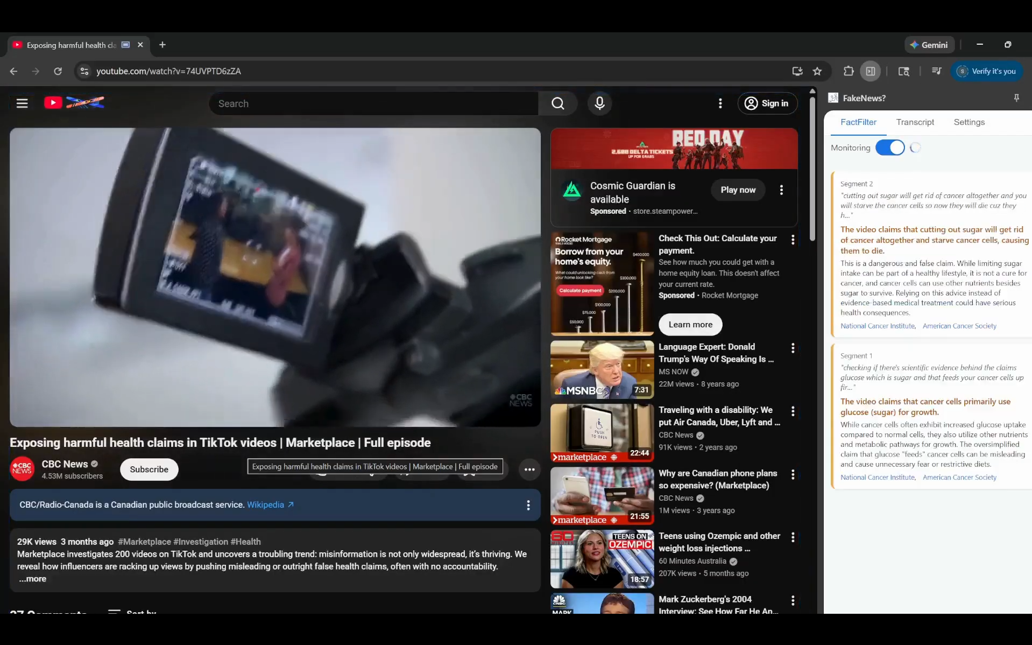1032x645 pixels.
Task: Click the Rocket Mortgage ad image
Action: 602,284
